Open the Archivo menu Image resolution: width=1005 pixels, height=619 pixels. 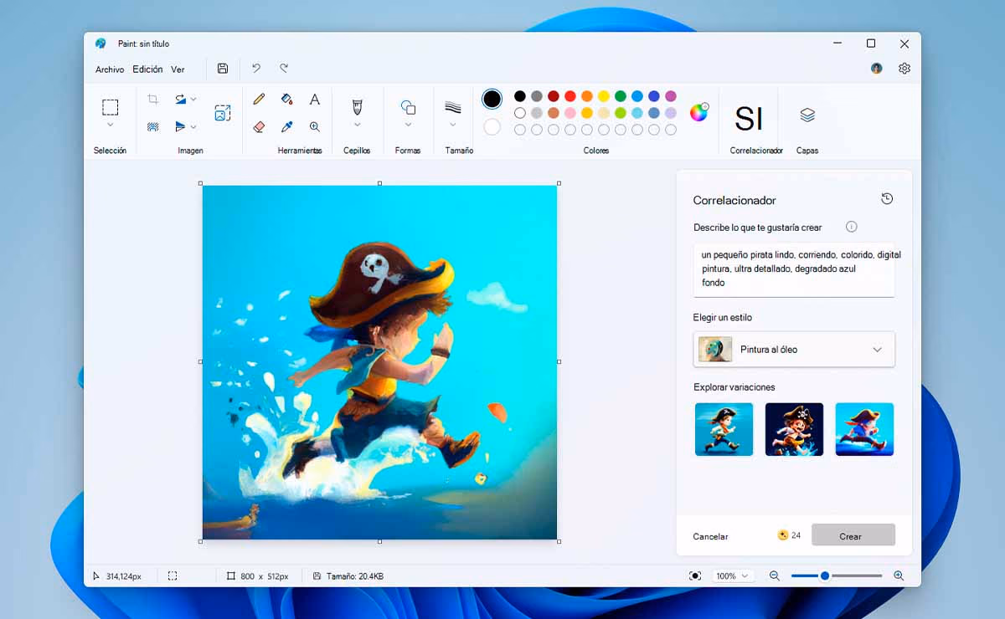click(110, 69)
